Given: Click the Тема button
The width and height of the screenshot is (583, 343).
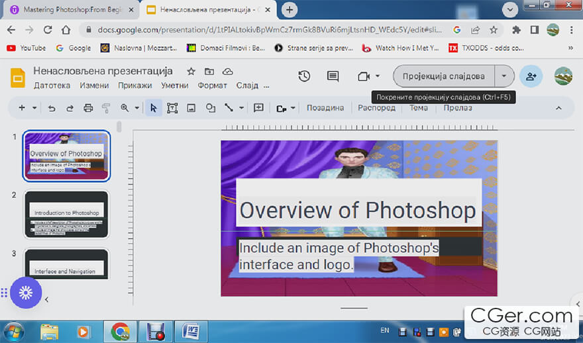Looking at the screenshot, I should pyautogui.click(x=419, y=108).
